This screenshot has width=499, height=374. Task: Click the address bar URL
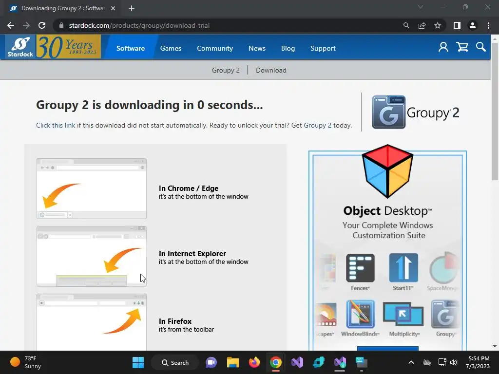click(139, 25)
